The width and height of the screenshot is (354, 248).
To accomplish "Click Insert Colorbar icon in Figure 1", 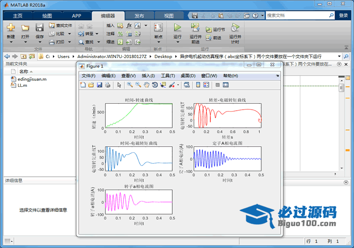I will point(198,85).
